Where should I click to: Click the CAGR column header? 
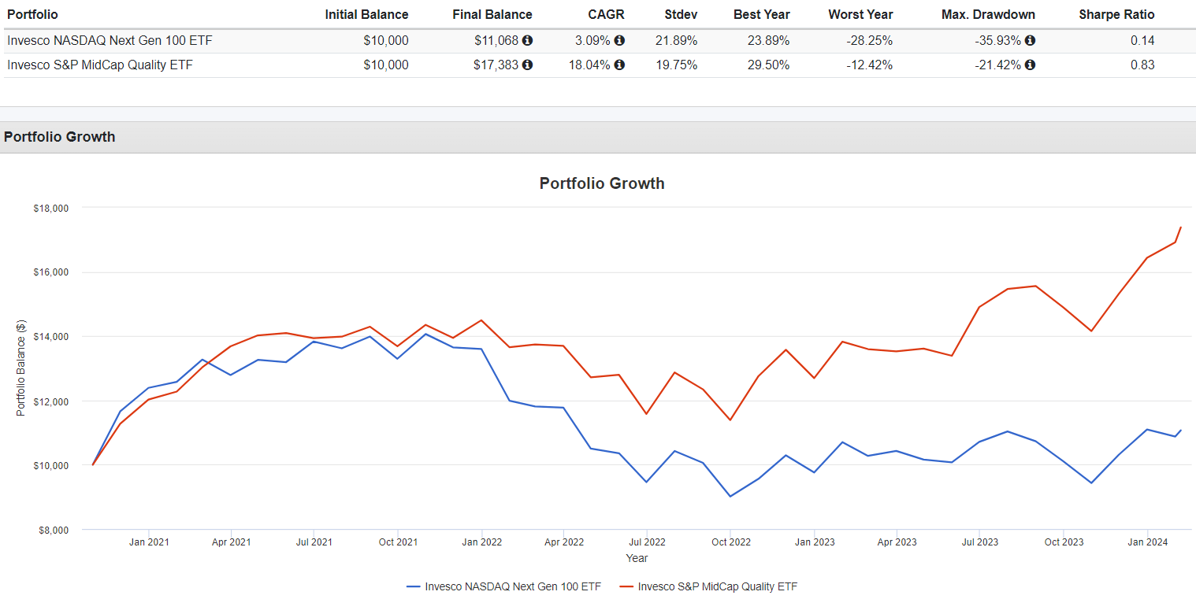coord(607,14)
